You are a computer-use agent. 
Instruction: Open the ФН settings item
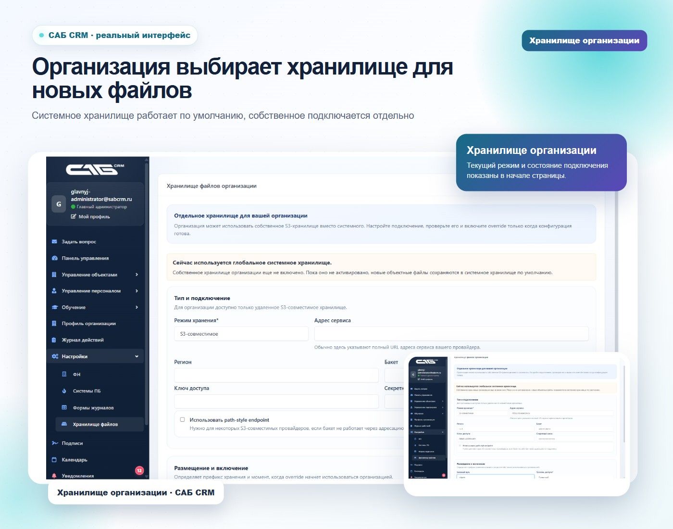click(x=100, y=374)
